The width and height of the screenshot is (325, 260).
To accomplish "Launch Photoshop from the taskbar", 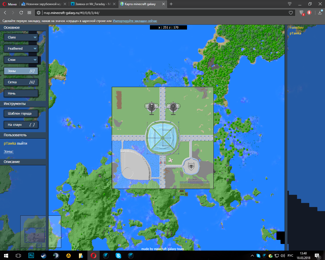I will 31,255.
